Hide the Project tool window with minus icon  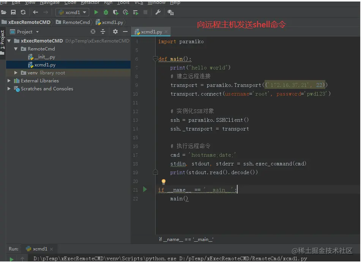125,32
